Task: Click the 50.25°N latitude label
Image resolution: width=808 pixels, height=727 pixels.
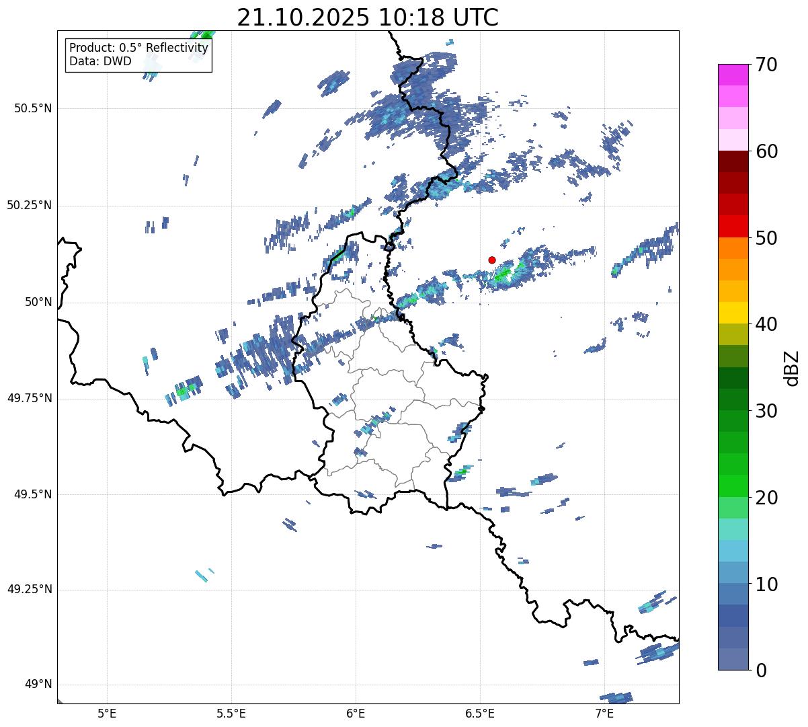Action: [x=30, y=205]
